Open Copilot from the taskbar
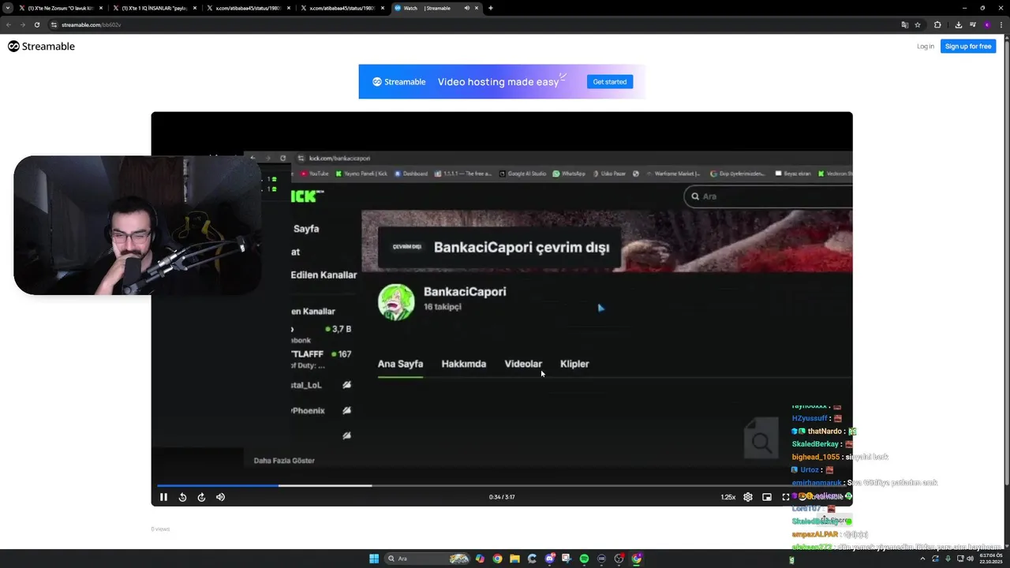 coord(480,559)
